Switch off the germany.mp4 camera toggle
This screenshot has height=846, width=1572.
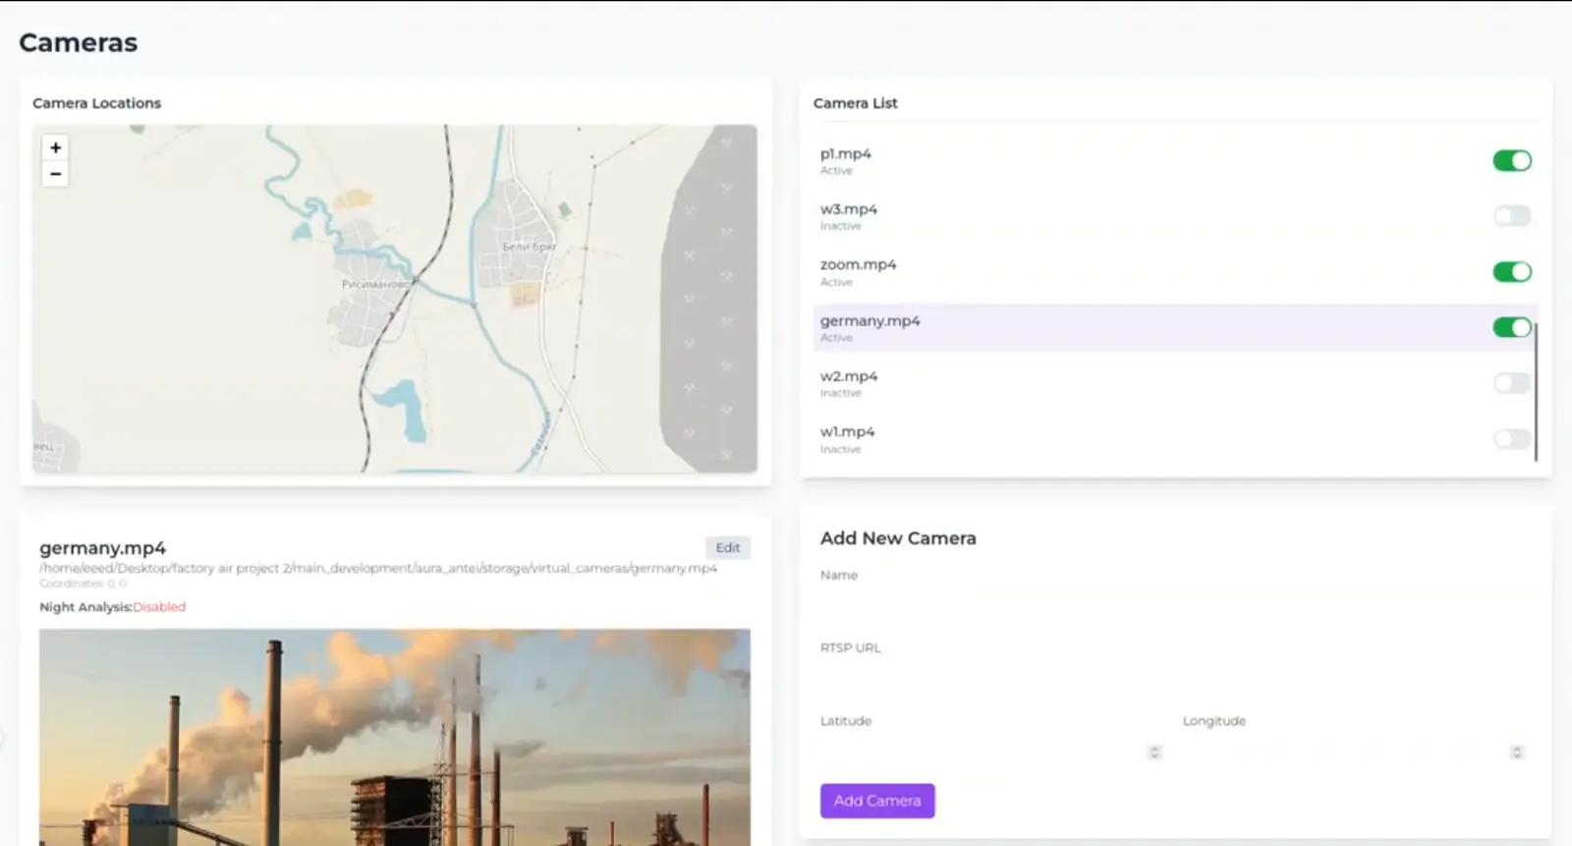[1512, 327]
